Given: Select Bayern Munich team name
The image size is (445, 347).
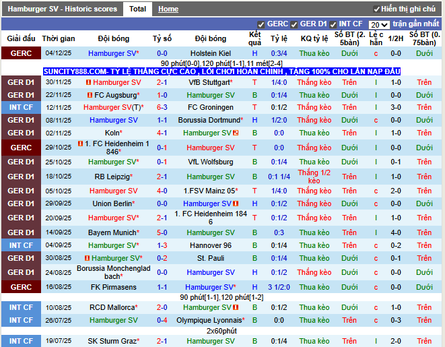Looking at the screenshot, I should tap(114, 232).
